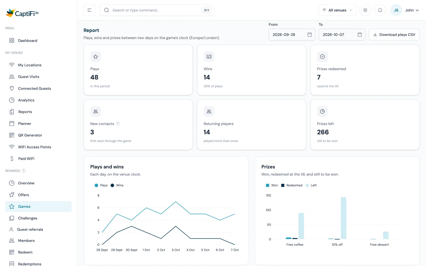Click the Redeem QR icon
426x266 pixels.
coord(12,252)
